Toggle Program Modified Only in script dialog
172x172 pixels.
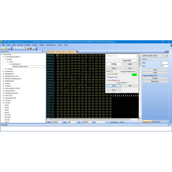click(x=137, y=72)
